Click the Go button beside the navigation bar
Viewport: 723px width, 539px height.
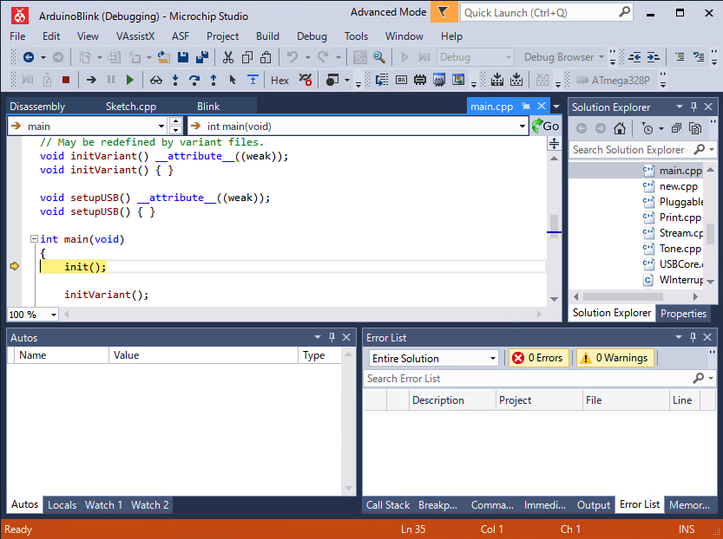[545, 127]
